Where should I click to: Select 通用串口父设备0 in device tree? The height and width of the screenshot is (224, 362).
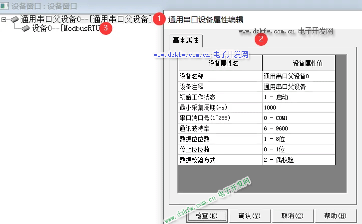tap(85, 19)
